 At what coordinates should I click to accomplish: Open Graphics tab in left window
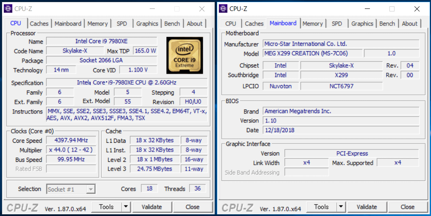point(147,24)
